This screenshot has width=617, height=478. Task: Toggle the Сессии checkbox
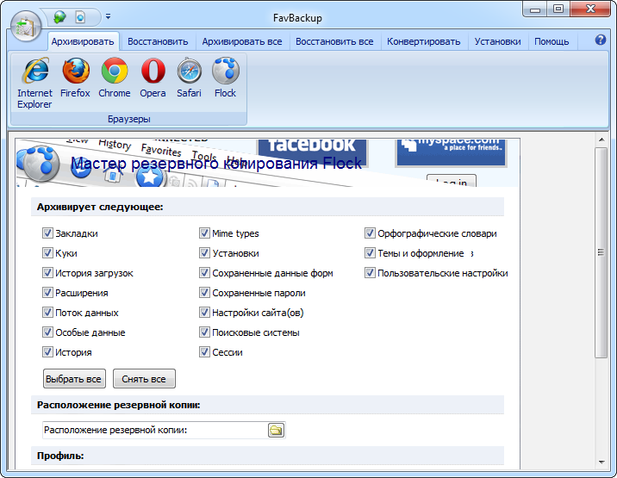[x=204, y=351]
